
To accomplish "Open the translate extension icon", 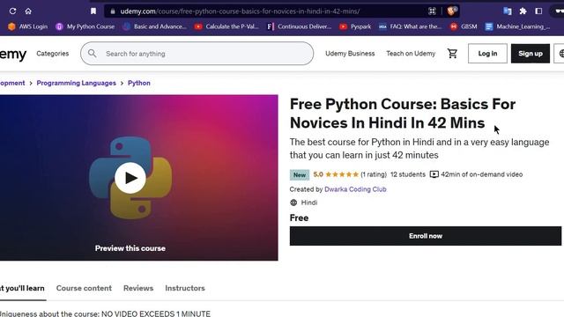I will [508, 11].
